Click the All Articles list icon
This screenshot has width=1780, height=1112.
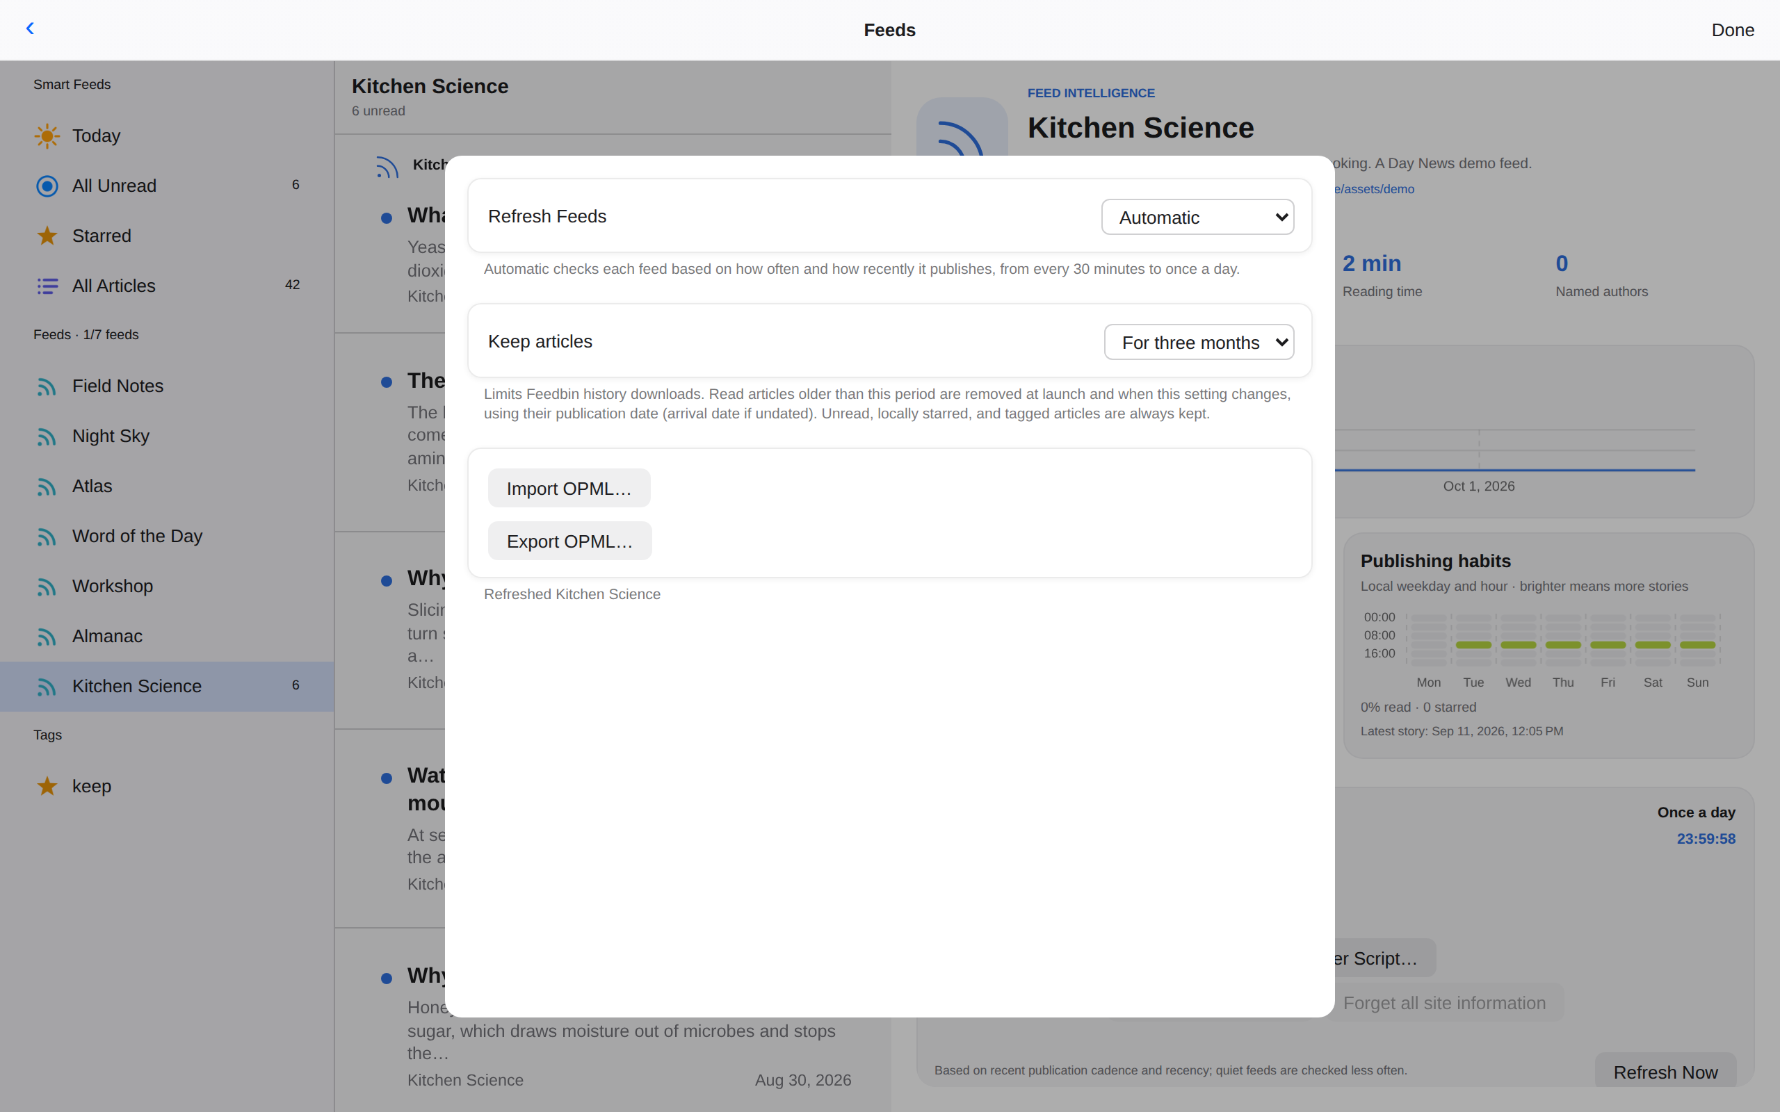click(x=47, y=286)
